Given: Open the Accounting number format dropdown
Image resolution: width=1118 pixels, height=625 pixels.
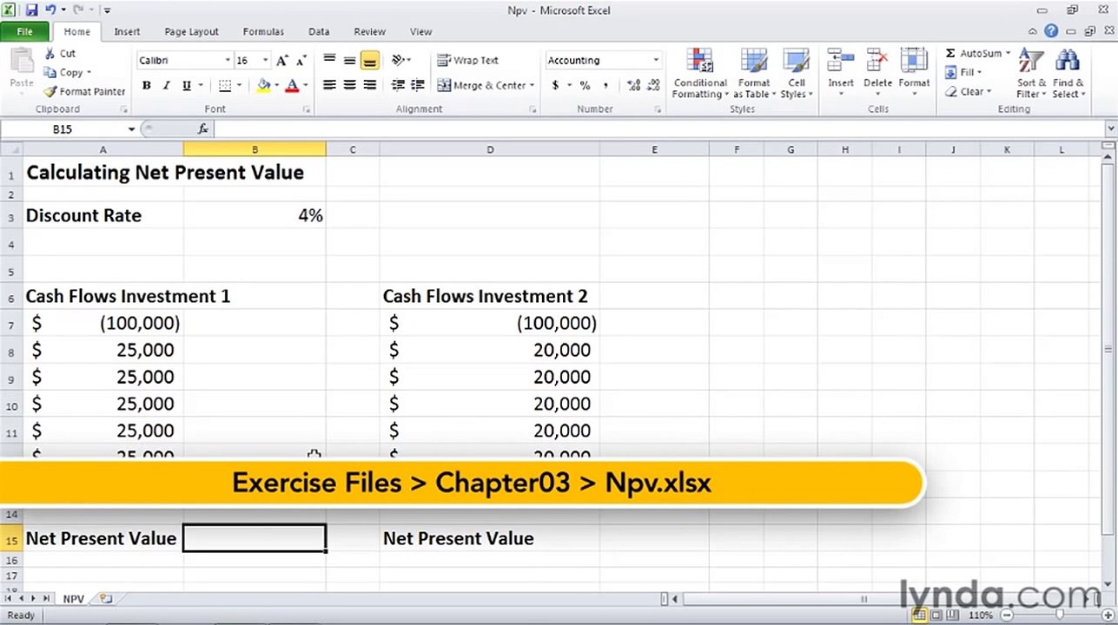Looking at the screenshot, I should click(656, 61).
